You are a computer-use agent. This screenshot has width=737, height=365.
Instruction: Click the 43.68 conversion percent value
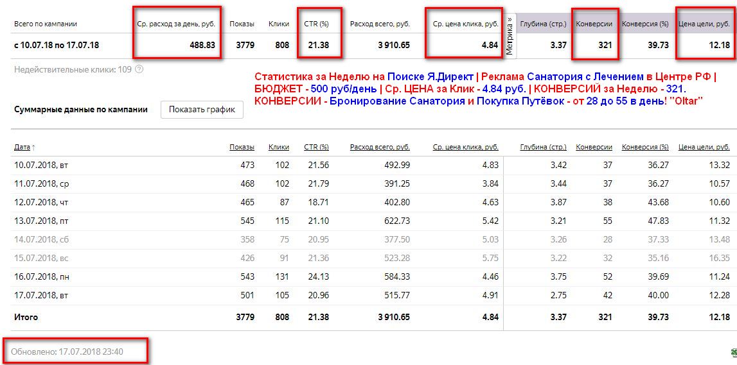659,203
